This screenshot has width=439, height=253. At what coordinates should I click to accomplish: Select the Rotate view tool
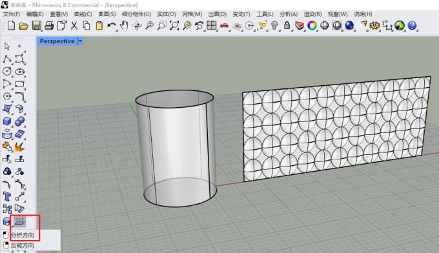point(137,26)
